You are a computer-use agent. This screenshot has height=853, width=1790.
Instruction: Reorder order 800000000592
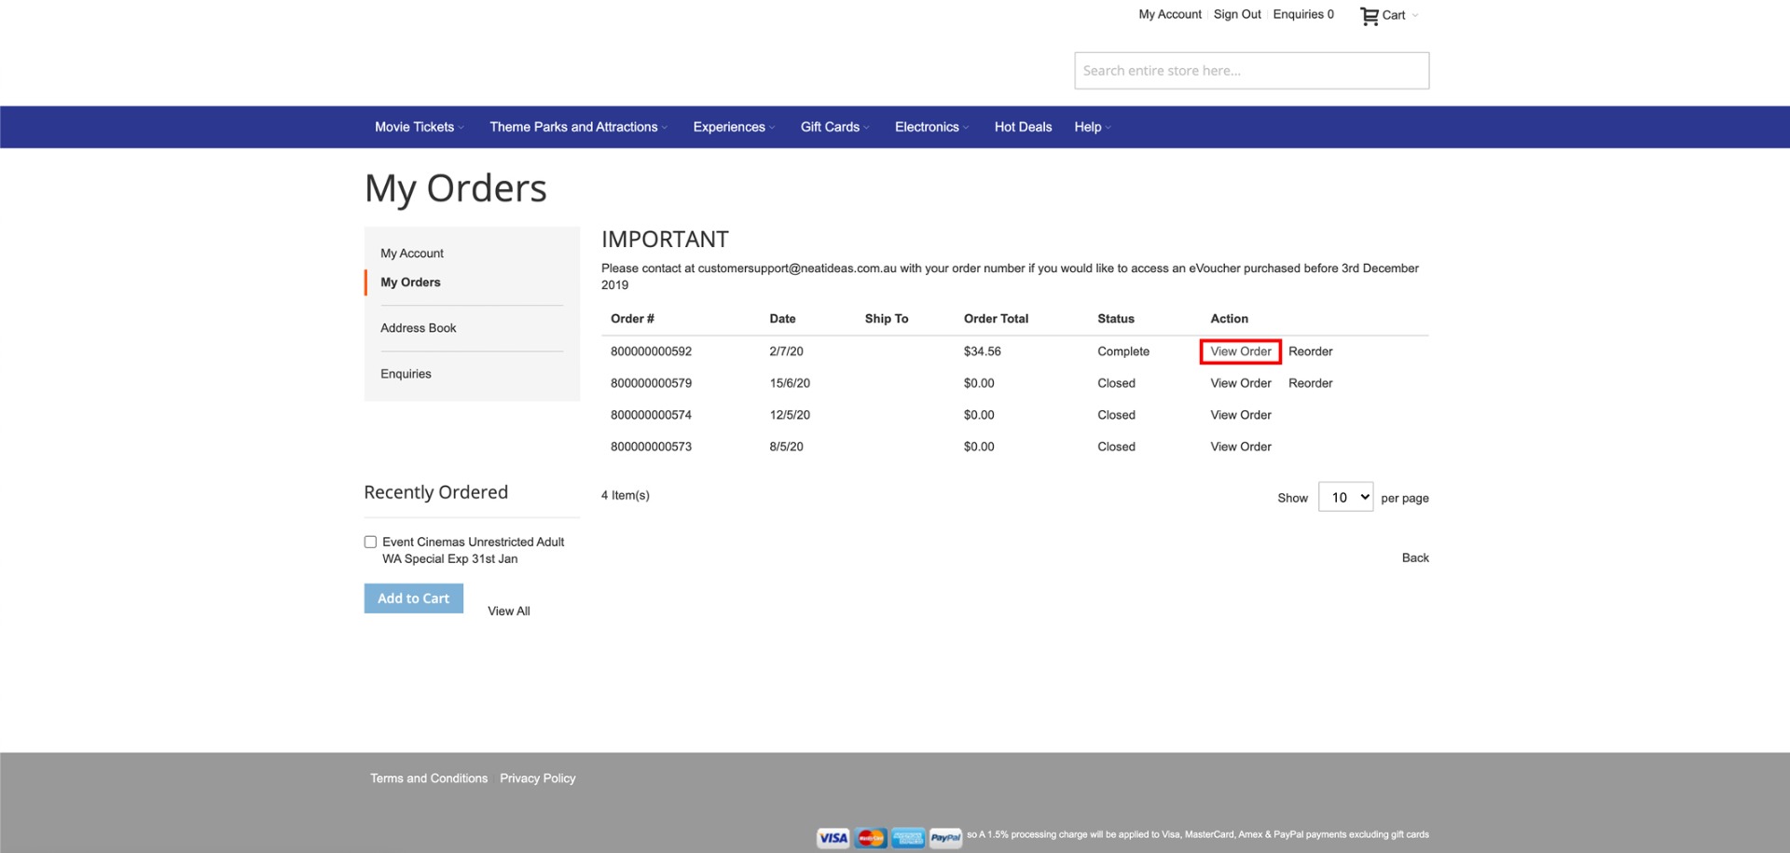1310,351
